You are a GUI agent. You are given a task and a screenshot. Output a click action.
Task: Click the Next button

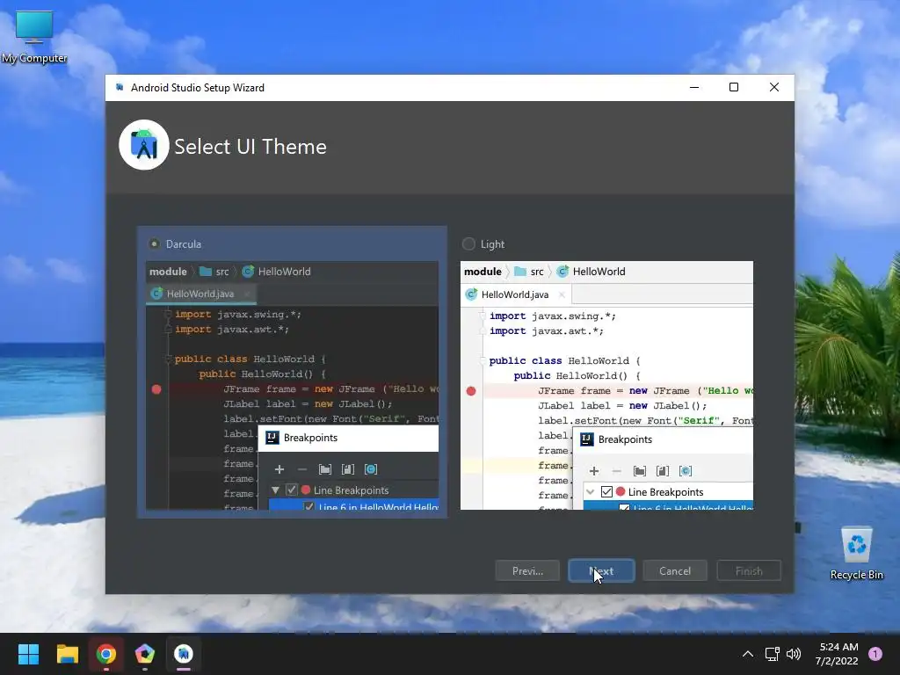pyautogui.click(x=601, y=571)
